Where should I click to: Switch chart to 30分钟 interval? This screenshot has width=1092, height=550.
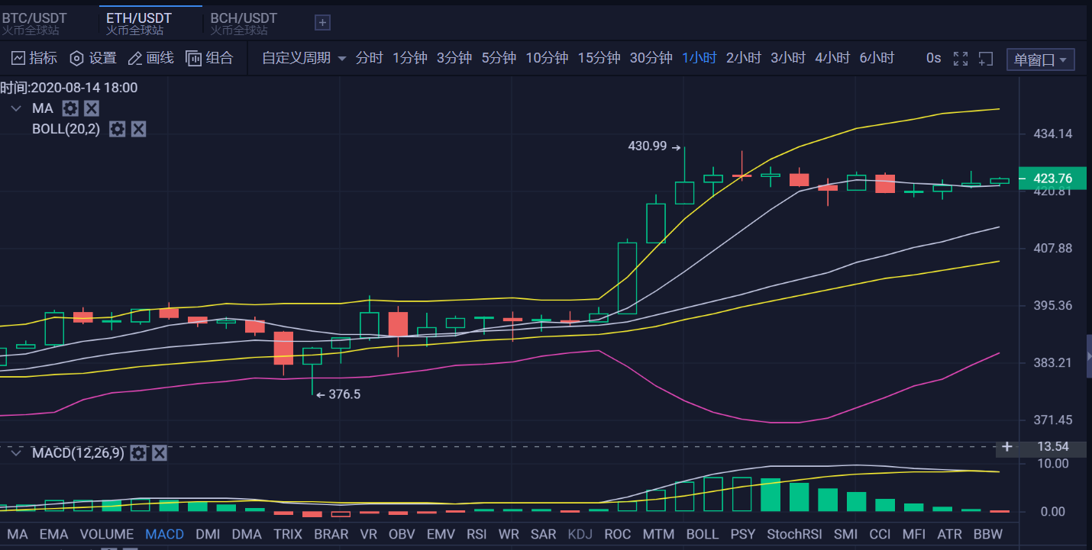click(651, 58)
